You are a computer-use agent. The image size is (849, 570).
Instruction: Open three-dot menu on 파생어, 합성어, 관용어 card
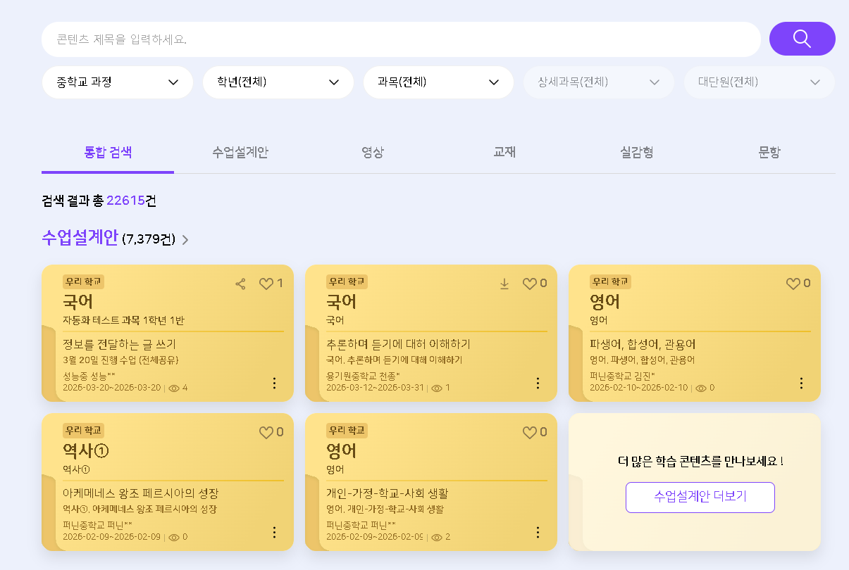(x=801, y=383)
